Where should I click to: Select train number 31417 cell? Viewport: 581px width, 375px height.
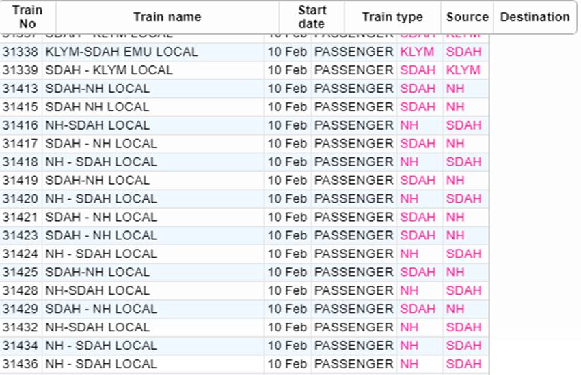[x=21, y=144]
